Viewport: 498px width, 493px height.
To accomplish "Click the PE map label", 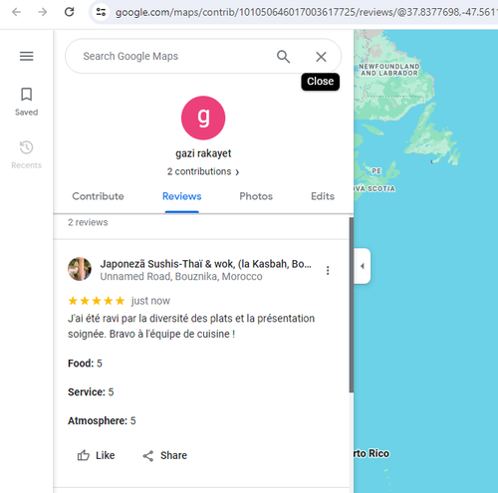I will (376, 171).
